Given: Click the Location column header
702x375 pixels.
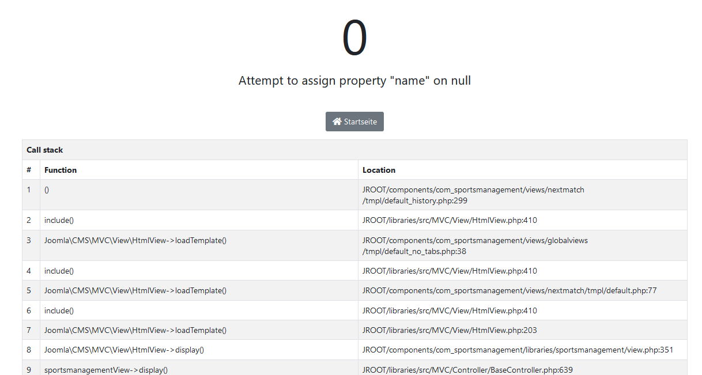Looking at the screenshot, I should click(x=378, y=170).
